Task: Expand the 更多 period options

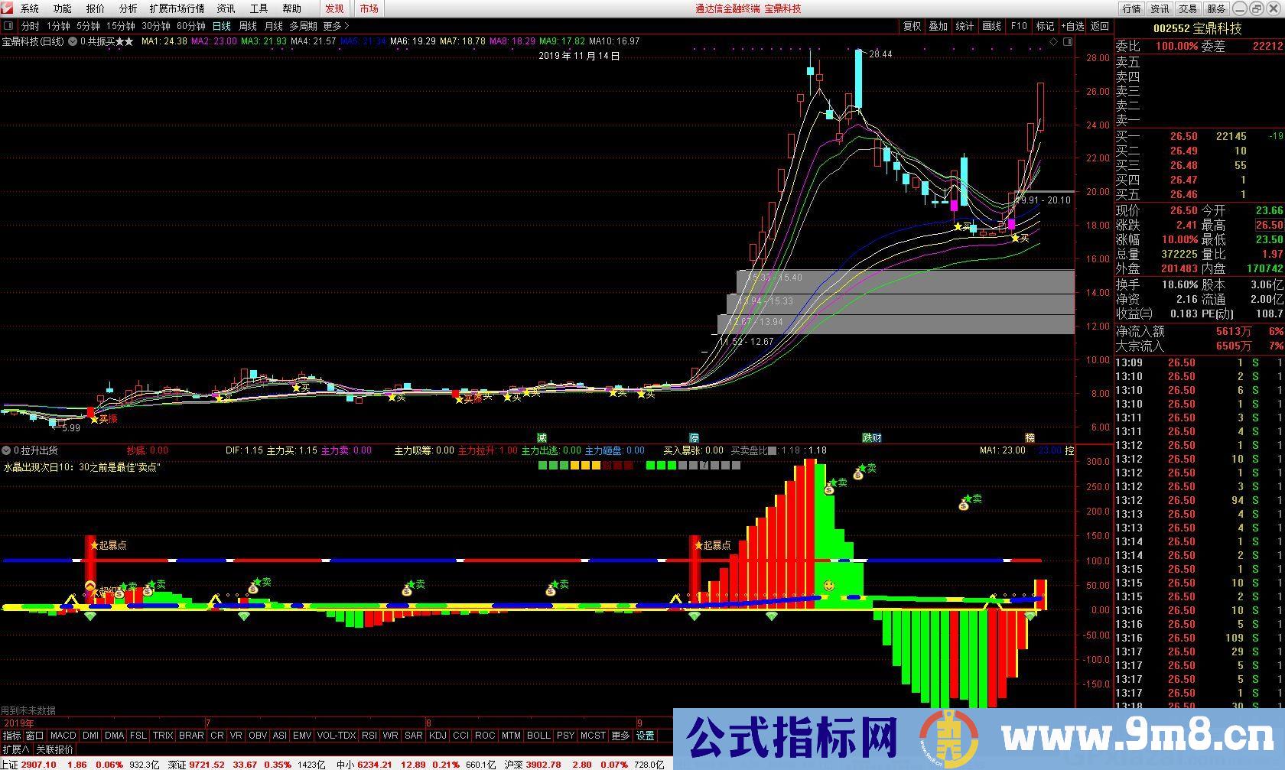Action: pos(336,26)
